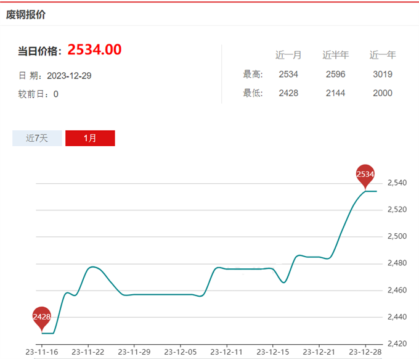Click the half-year low value 2144

[335, 93]
